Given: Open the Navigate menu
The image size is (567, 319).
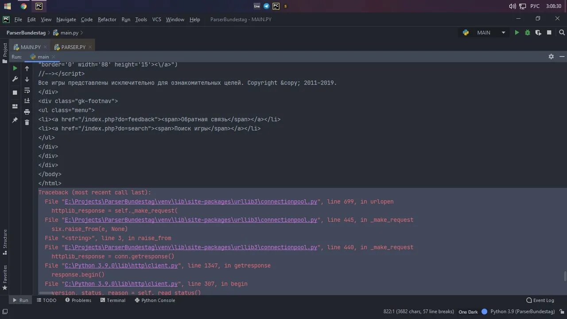Looking at the screenshot, I should point(66,19).
